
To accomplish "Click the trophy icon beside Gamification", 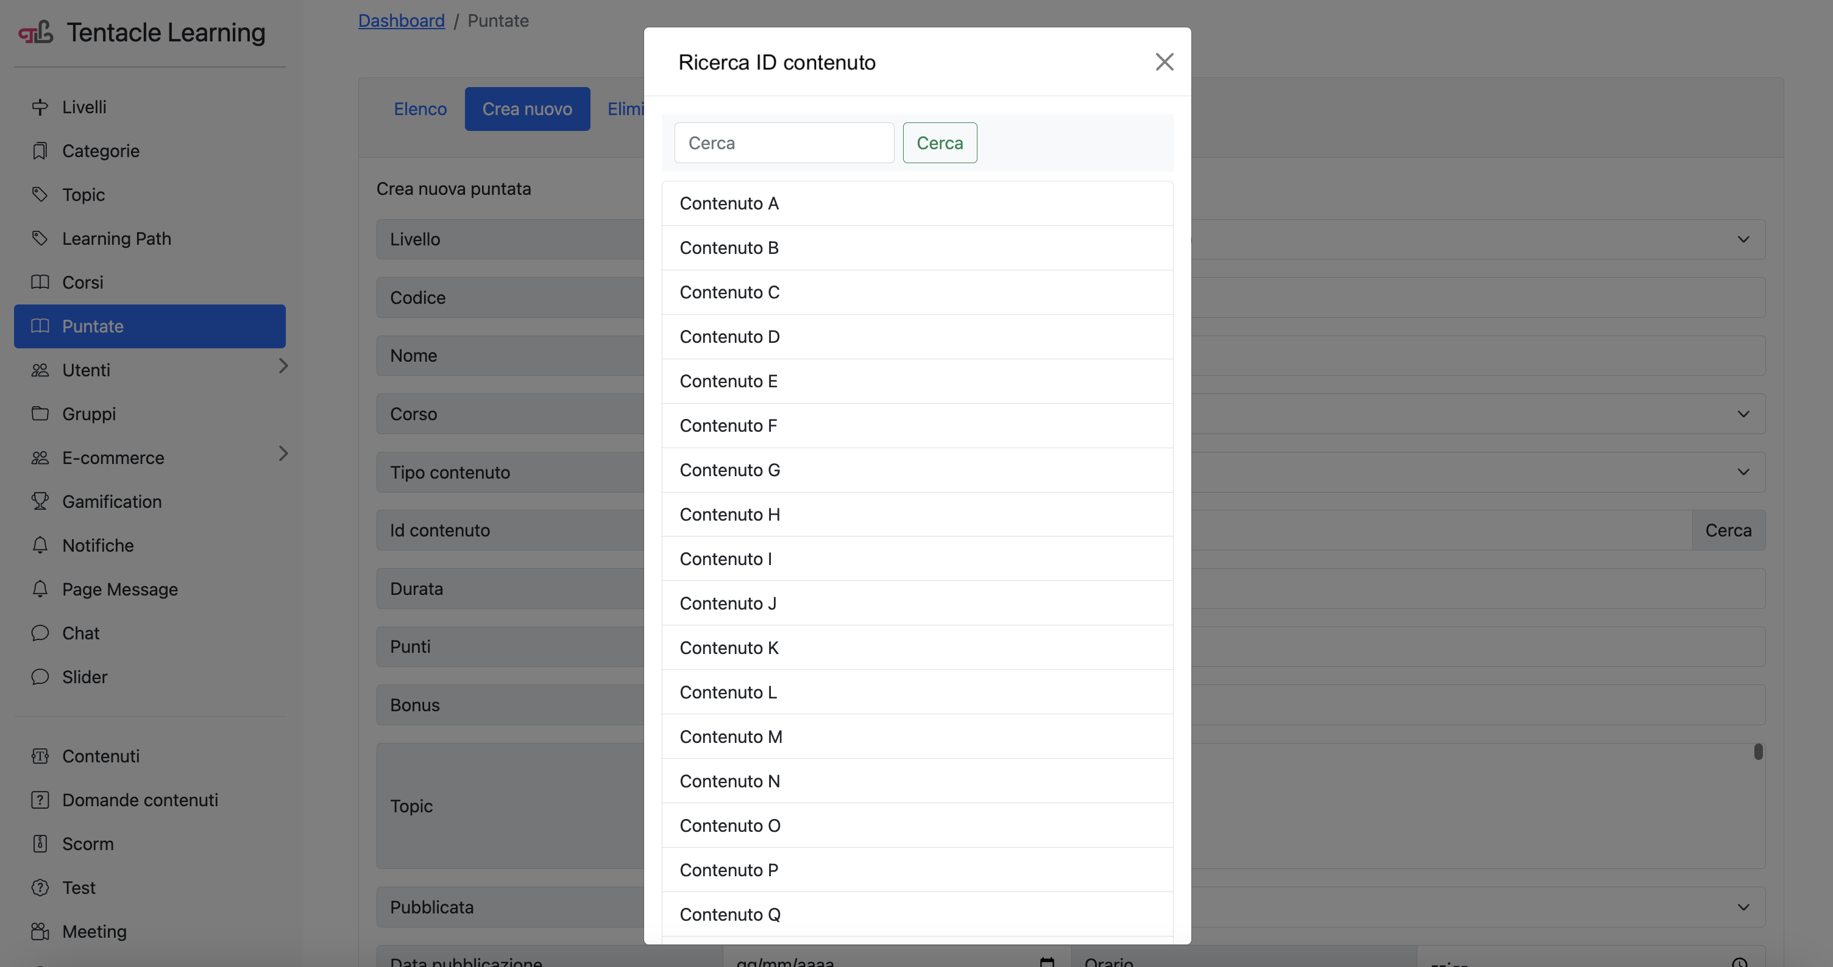I will [40, 501].
